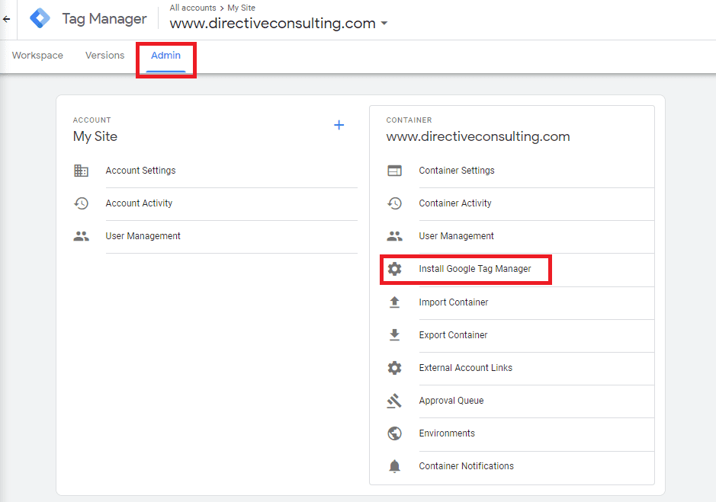The height and width of the screenshot is (502, 716).
Task: Click the Container Notifications bell icon
Action: (x=394, y=466)
